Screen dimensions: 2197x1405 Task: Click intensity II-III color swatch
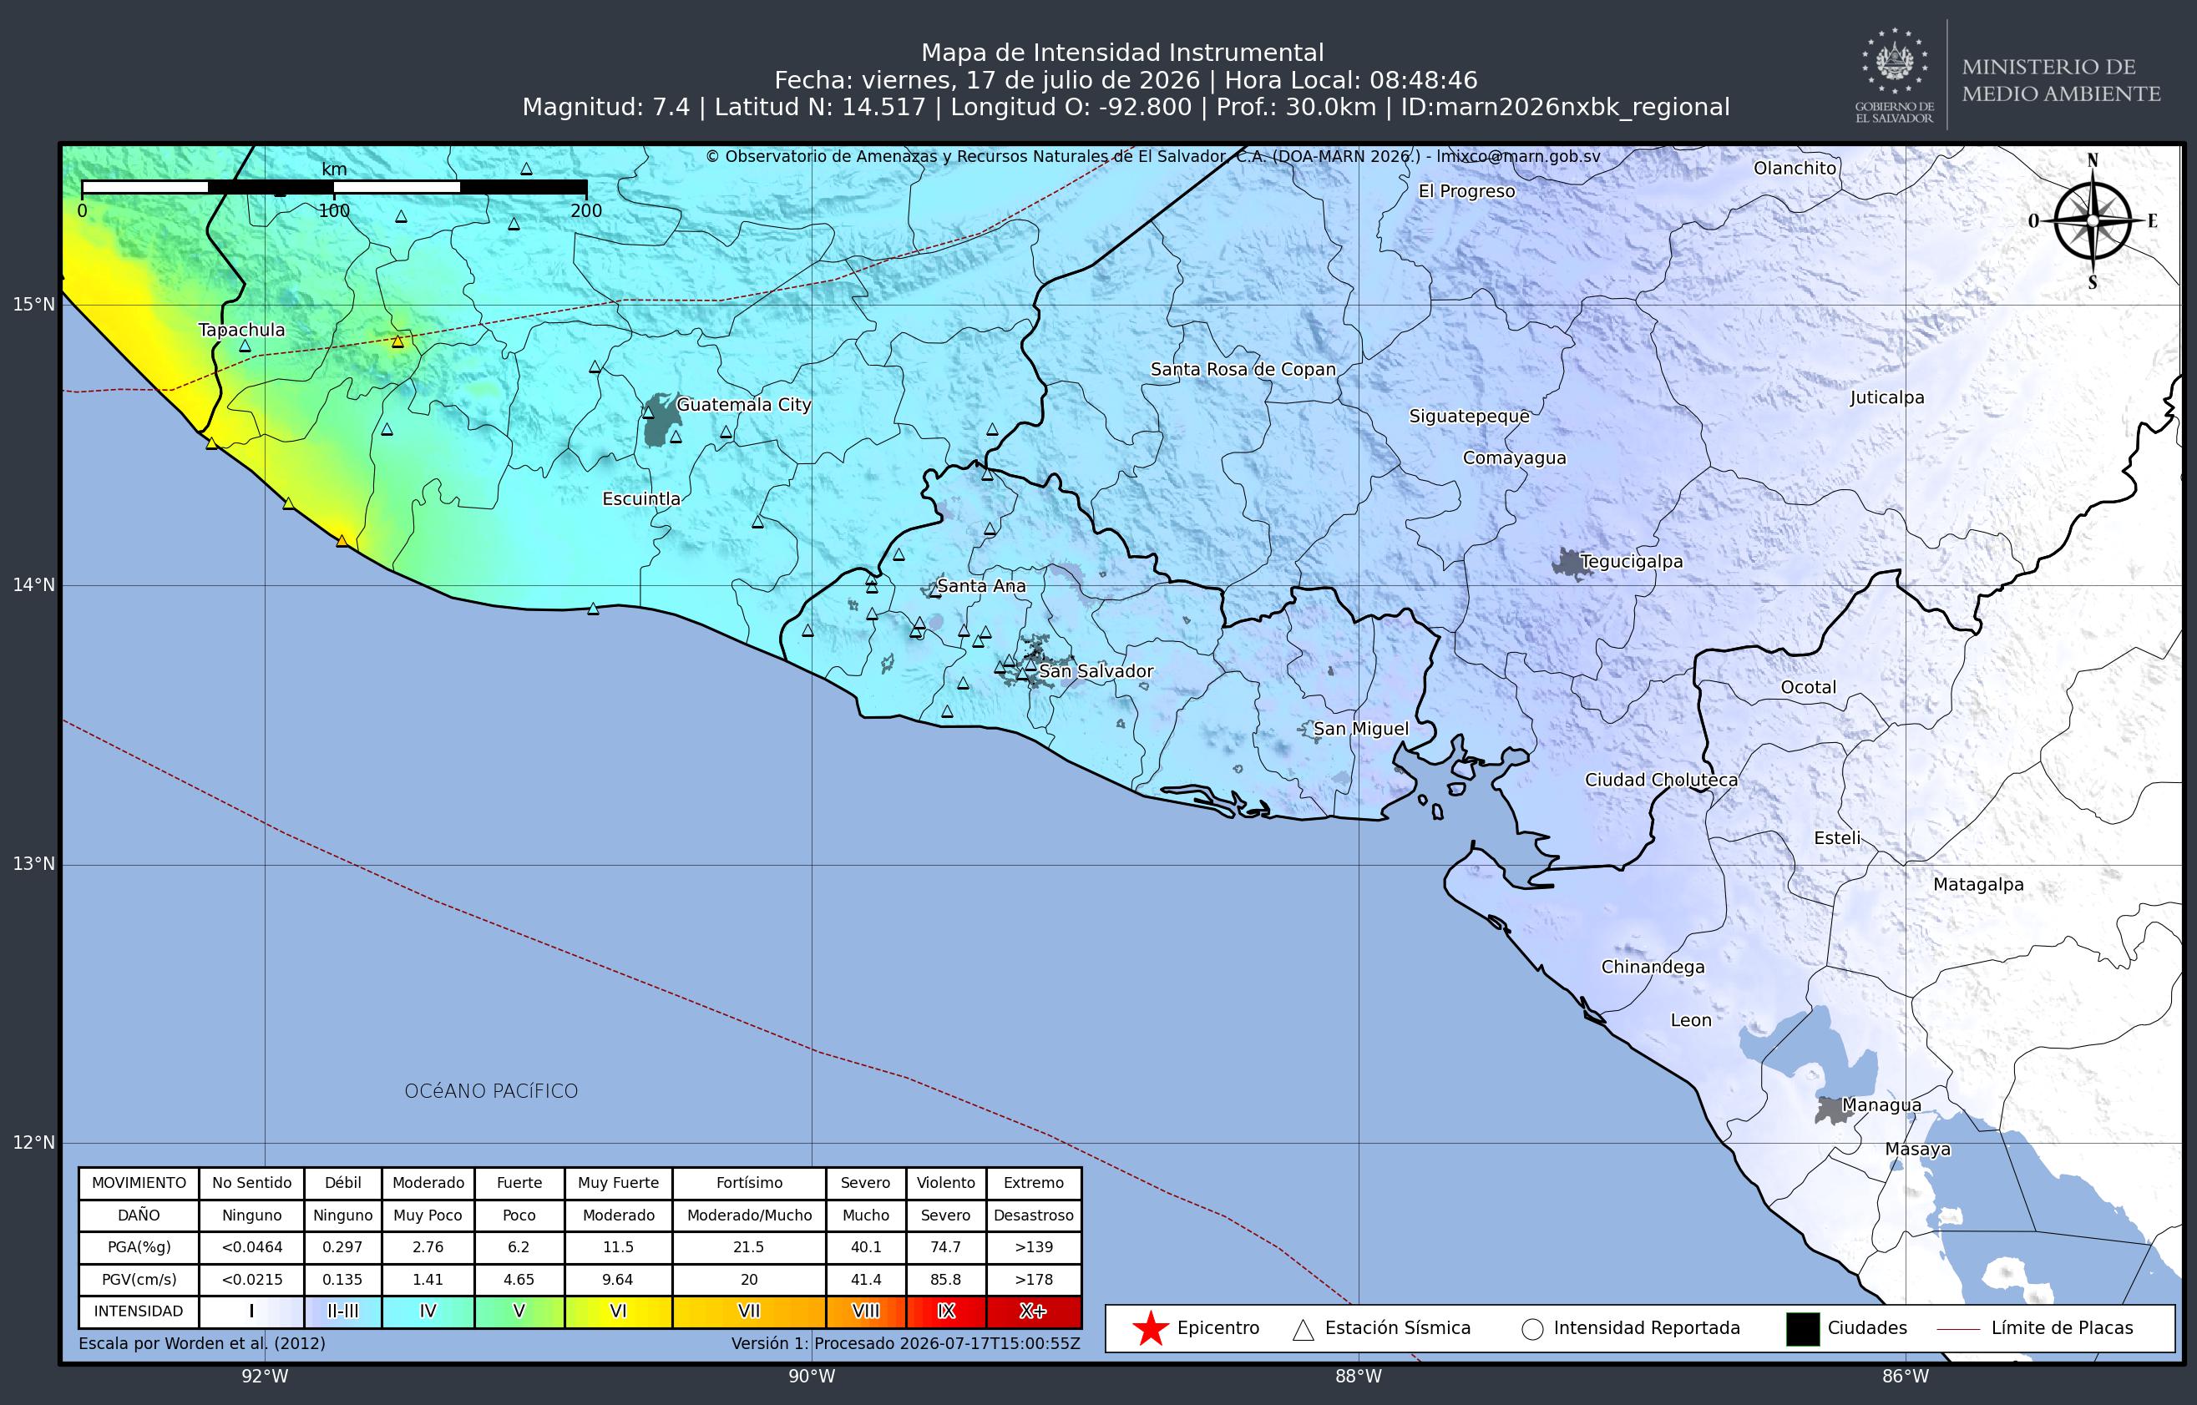coord(343,1312)
